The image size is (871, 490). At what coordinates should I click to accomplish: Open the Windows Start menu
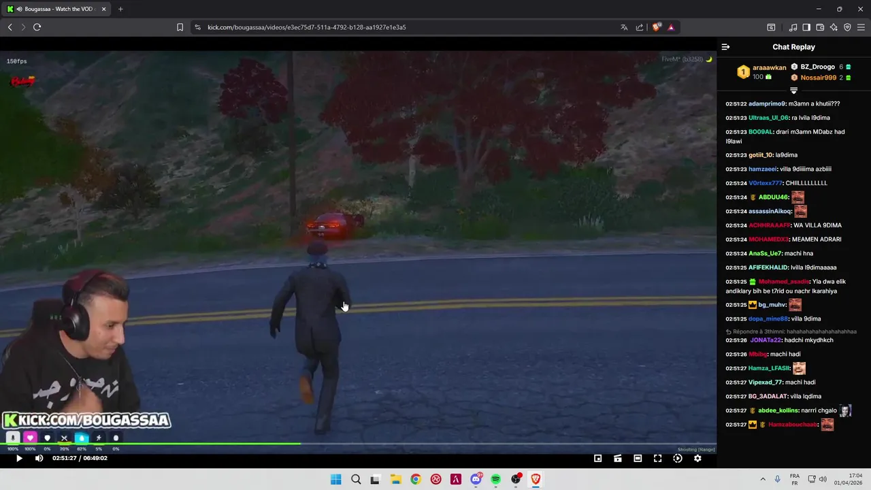click(335, 479)
